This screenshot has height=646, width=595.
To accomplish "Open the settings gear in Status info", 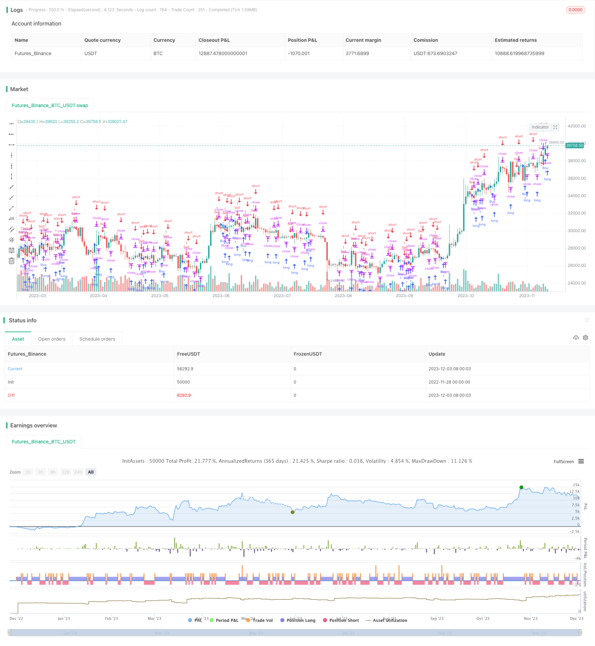I will 585,337.
